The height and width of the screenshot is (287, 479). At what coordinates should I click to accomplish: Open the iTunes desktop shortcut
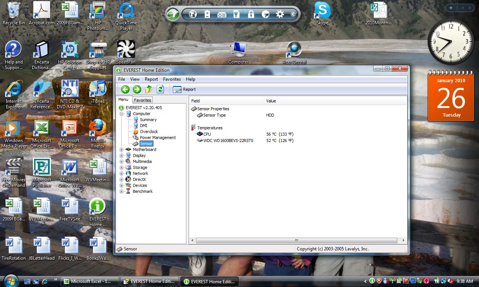click(x=98, y=92)
